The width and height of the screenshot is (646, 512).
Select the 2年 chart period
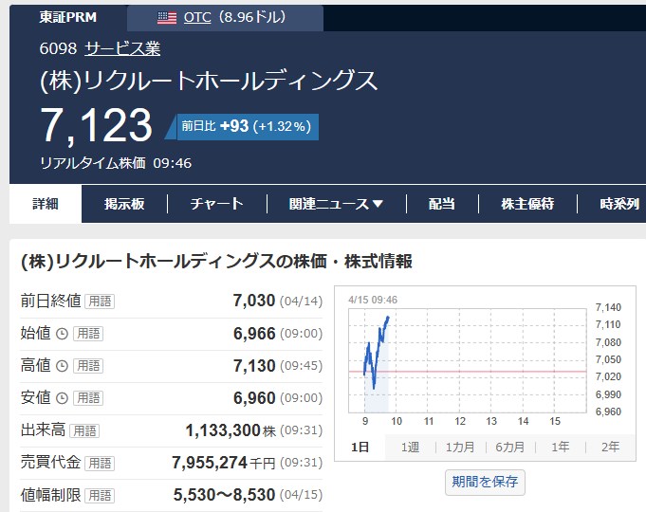tap(610, 447)
